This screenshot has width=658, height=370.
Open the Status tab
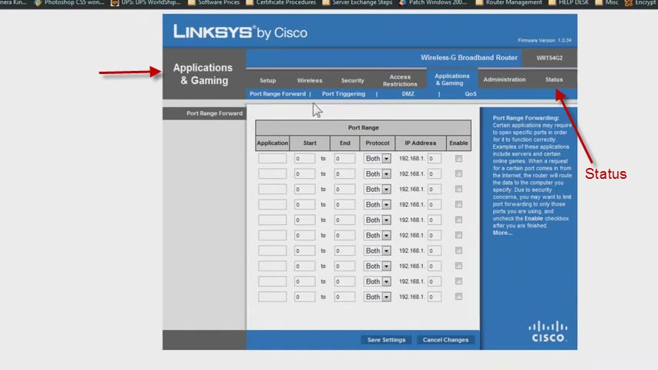pos(554,79)
